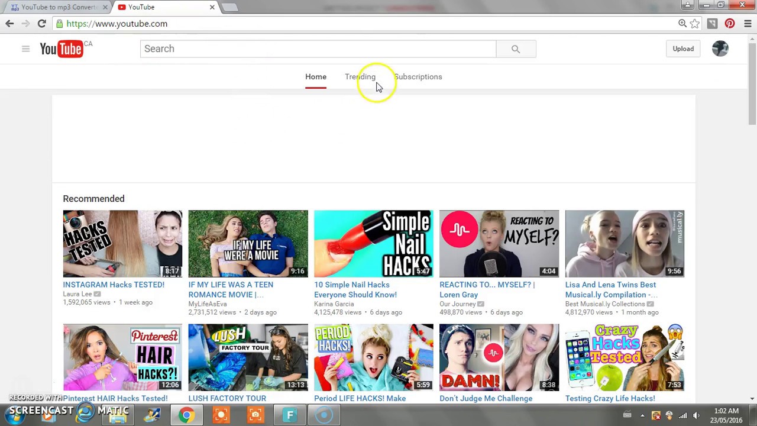Click Testing Crazy Life Hacks! title link
This screenshot has height=426, width=757.
[x=610, y=398]
